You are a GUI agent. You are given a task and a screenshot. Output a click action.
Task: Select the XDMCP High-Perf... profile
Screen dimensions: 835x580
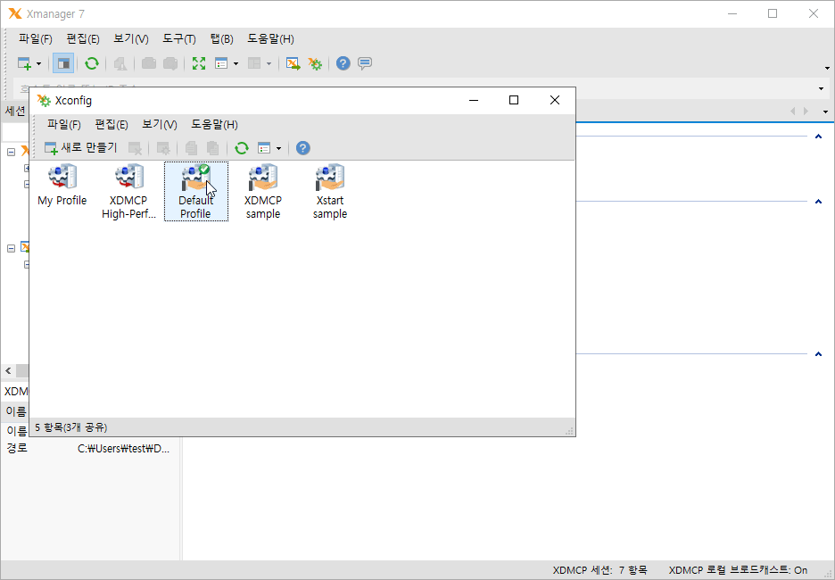pos(128,192)
